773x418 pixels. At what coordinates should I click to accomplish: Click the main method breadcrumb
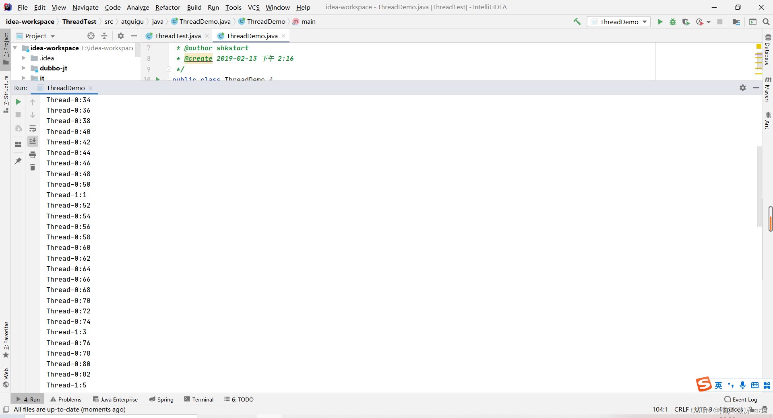point(304,21)
